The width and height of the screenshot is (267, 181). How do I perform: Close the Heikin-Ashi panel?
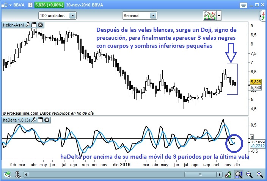tap(40, 25)
